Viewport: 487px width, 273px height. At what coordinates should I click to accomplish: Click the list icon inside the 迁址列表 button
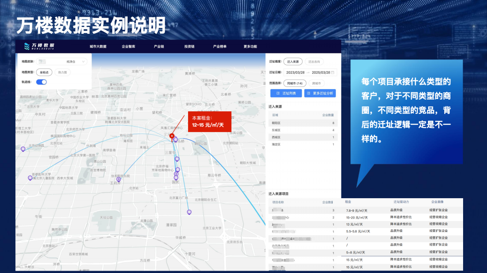(x=278, y=93)
